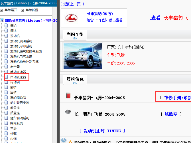Open the 外部 tree entry
The image size is (191, 143).
pyautogui.click(x=13, y=133)
